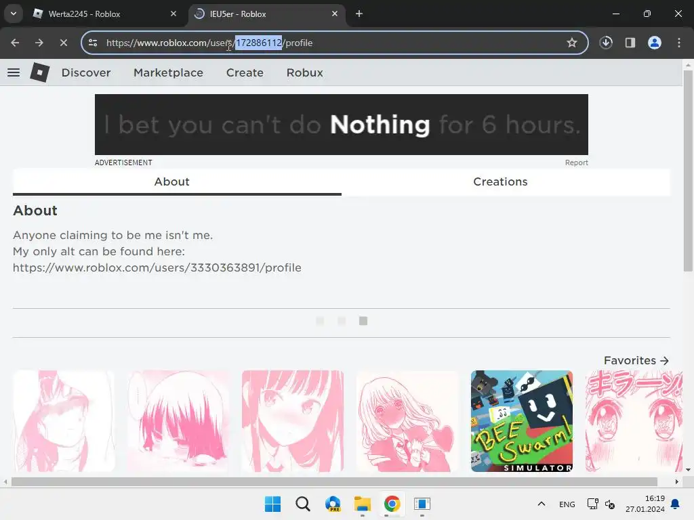Select the About profile tab

pyautogui.click(x=177, y=181)
